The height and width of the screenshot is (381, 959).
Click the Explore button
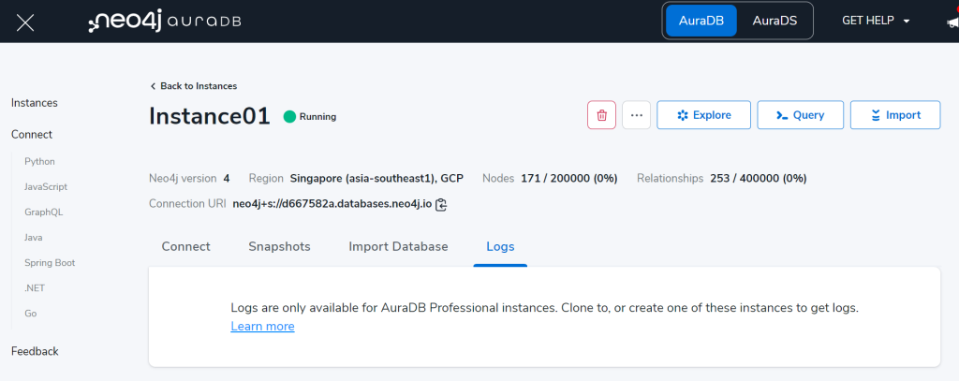704,115
